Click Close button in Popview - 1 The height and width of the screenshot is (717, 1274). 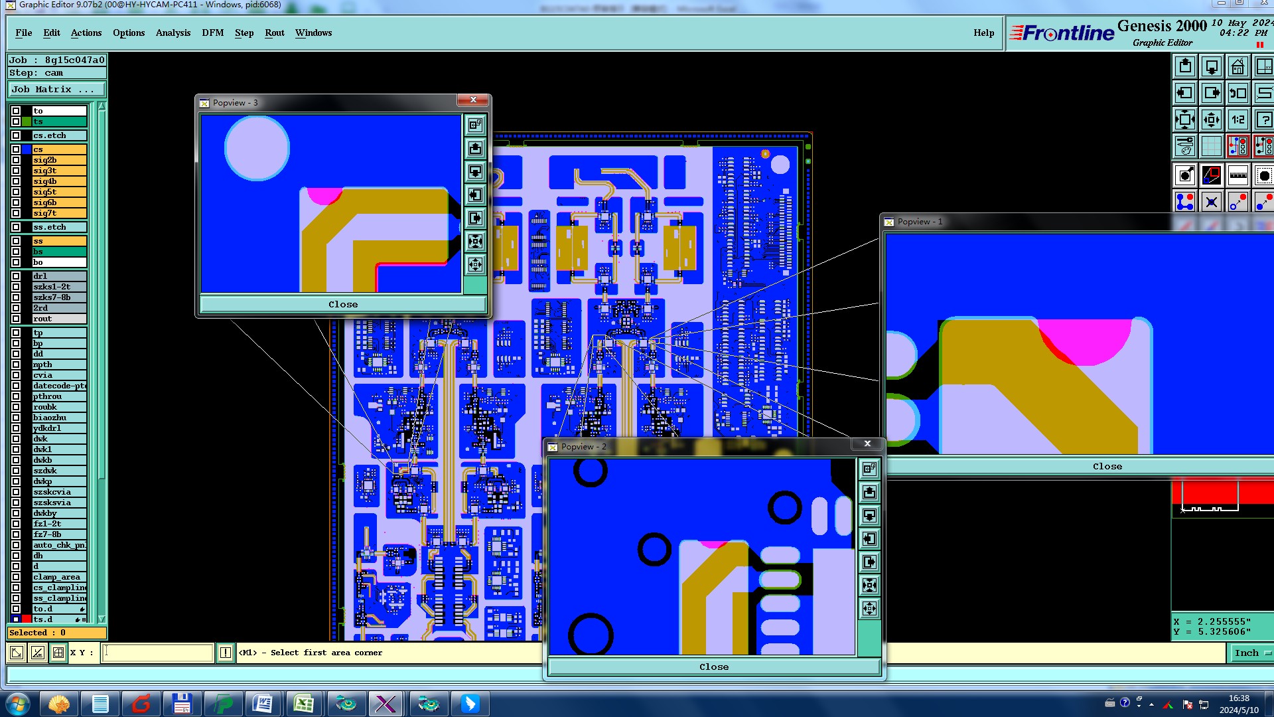(x=1107, y=466)
